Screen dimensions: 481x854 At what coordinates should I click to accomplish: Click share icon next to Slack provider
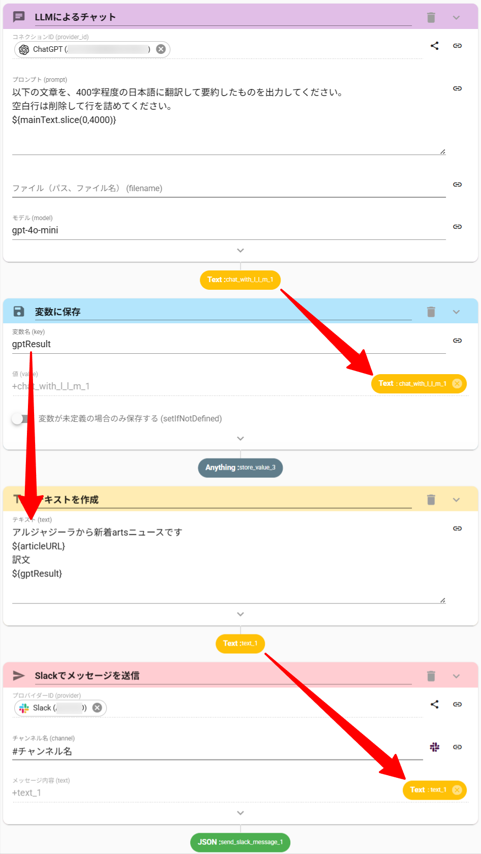[x=435, y=705]
